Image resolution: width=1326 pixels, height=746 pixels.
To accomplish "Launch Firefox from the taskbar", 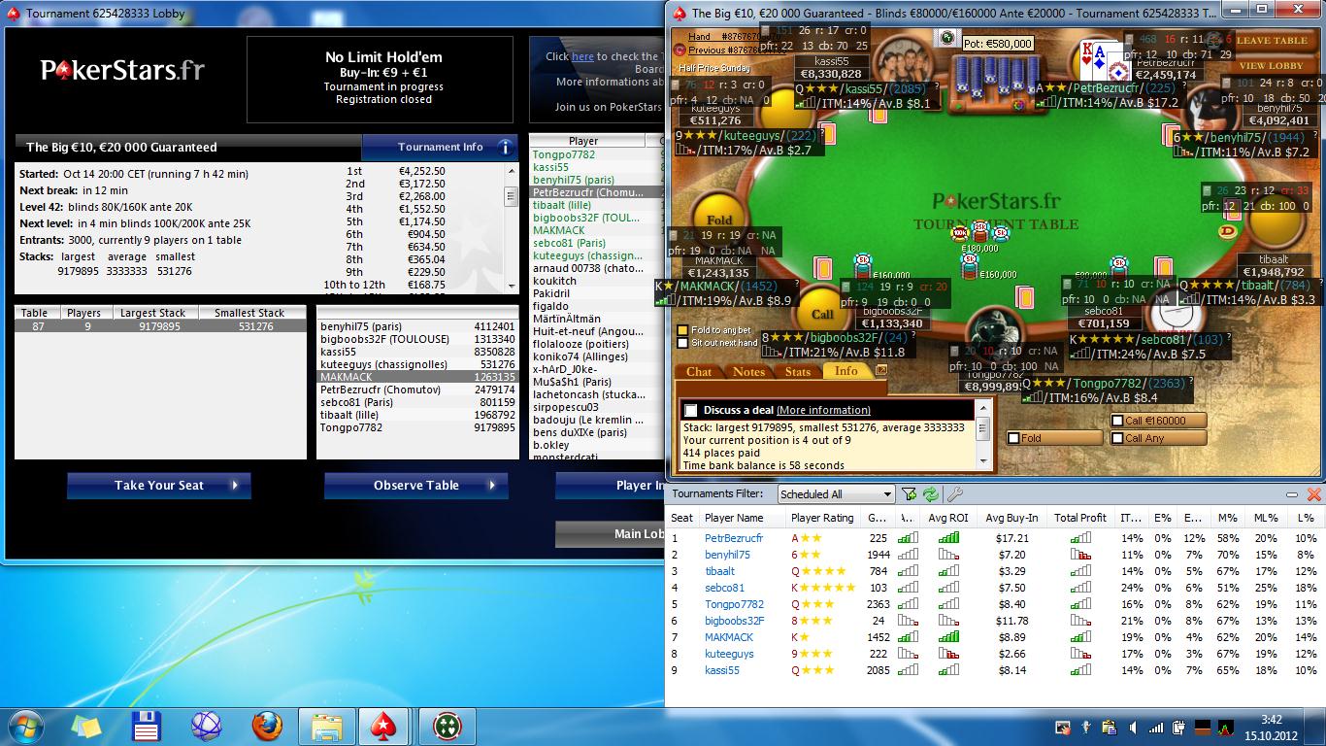I will click(267, 726).
